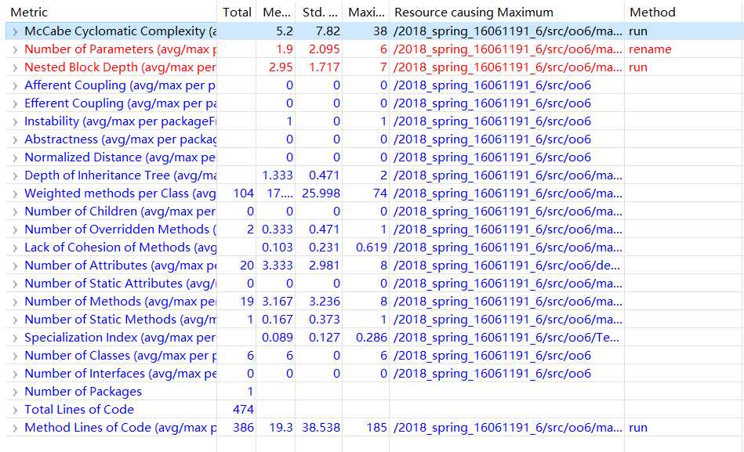The height and width of the screenshot is (452, 744).
Task: Select McCabe Cyclomatic Complexity metric name
Action: click(121, 31)
